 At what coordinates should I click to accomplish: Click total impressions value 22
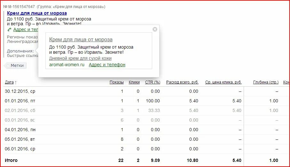(121, 160)
